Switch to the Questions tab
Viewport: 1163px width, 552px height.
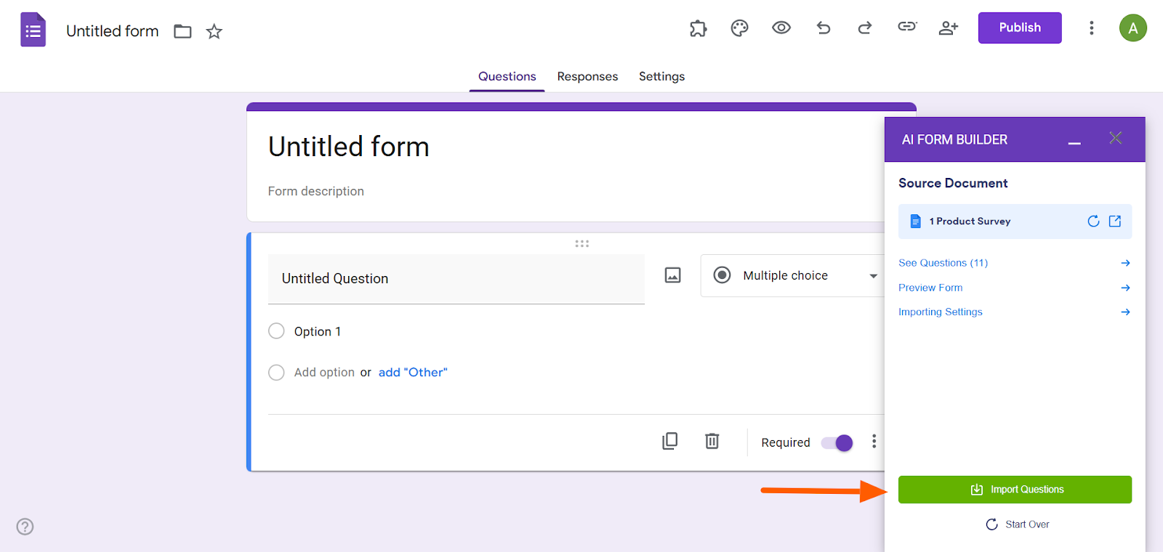507,76
